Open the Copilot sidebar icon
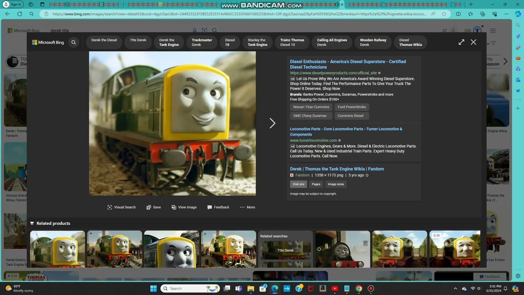 [x=518, y=14]
